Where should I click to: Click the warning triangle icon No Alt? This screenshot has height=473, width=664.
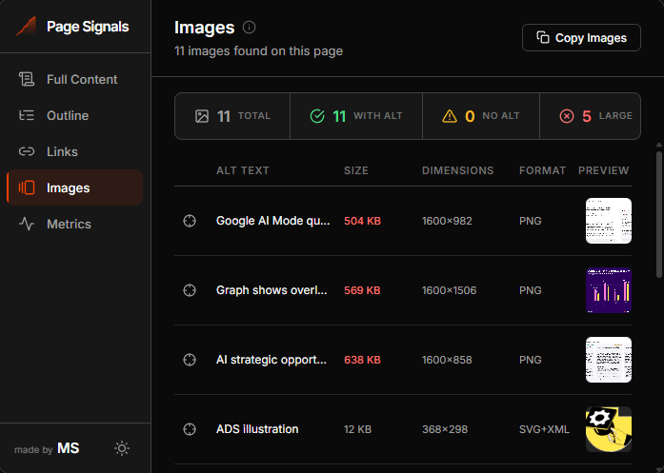coord(450,116)
